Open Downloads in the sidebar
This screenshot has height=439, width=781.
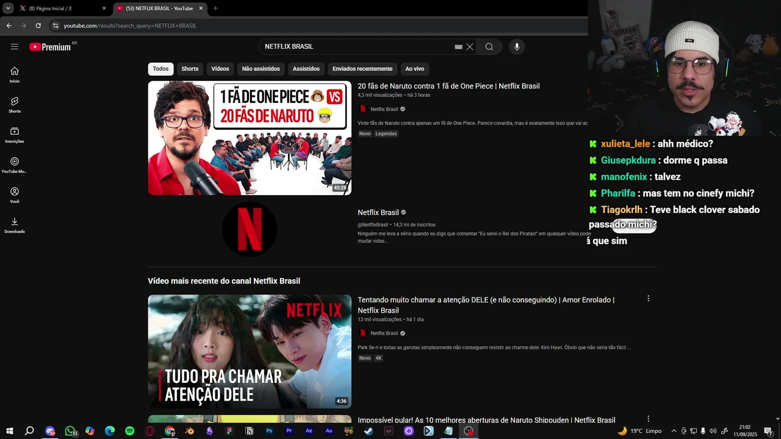point(15,225)
